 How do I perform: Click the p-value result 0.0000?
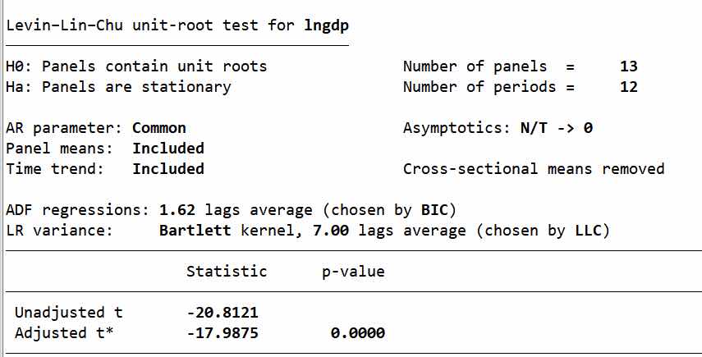click(x=358, y=332)
